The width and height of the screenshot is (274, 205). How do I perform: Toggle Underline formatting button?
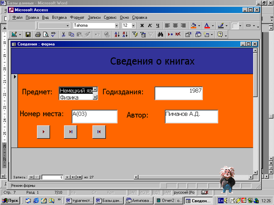point(157,25)
